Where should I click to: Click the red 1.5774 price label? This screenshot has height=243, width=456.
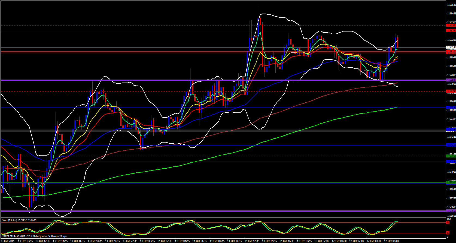(451, 91)
